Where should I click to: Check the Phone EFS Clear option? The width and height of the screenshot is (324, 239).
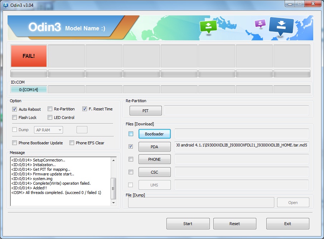click(x=72, y=143)
